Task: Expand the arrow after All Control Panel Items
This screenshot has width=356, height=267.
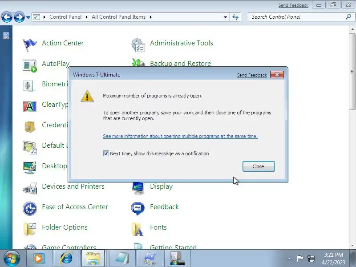Action: (x=150, y=17)
